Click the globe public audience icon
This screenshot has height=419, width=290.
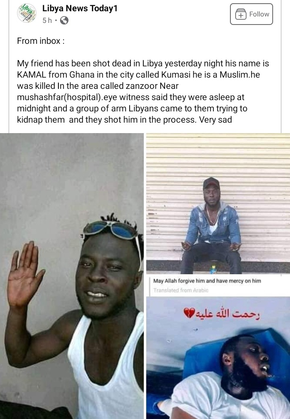coord(64,21)
